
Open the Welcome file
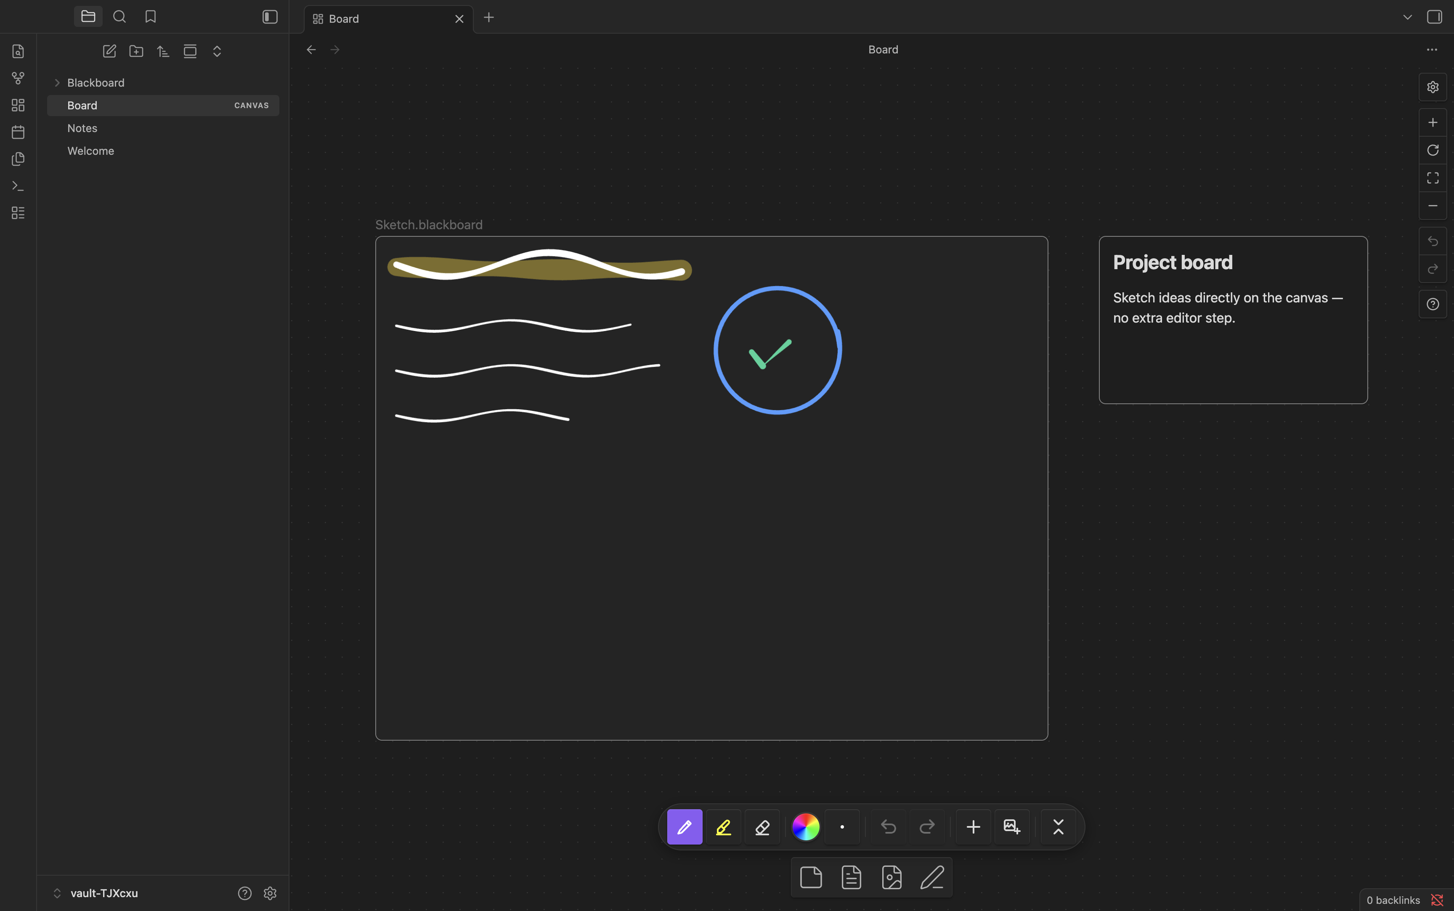pyautogui.click(x=163, y=151)
